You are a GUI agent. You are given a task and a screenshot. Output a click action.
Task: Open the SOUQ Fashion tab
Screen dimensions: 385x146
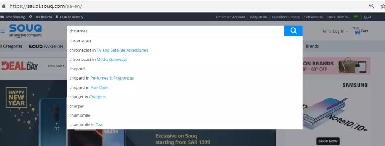pos(46,47)
